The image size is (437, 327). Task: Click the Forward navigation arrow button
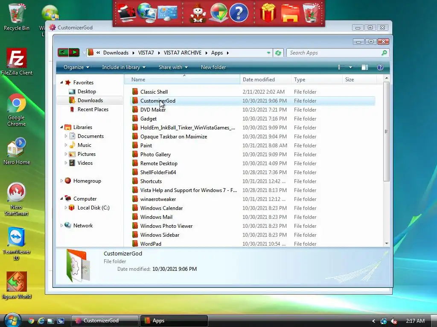[74, 52]
